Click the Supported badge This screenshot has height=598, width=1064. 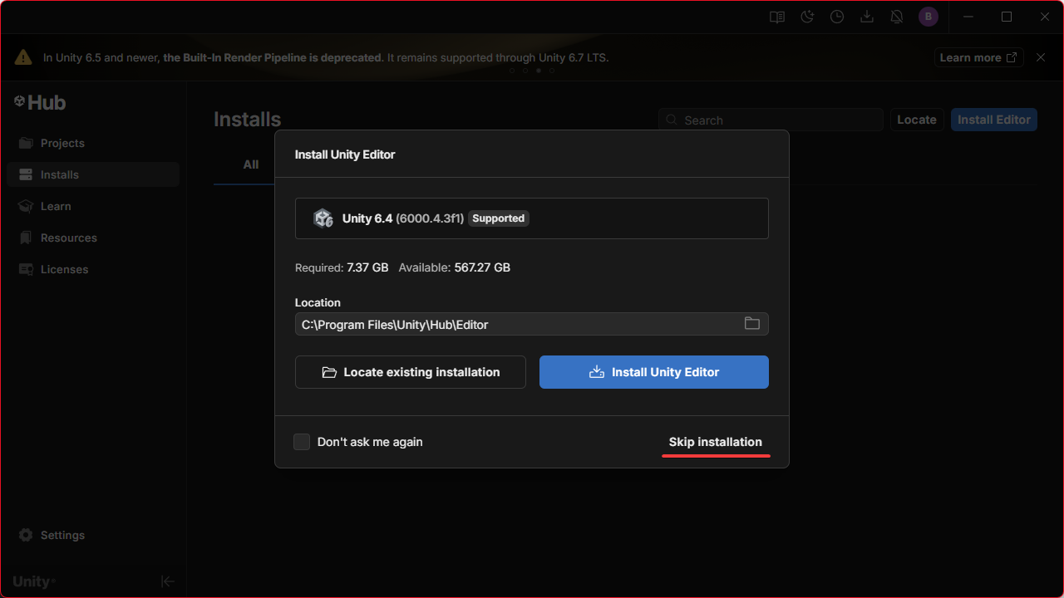pyautogui.click(x=499, y=218)
